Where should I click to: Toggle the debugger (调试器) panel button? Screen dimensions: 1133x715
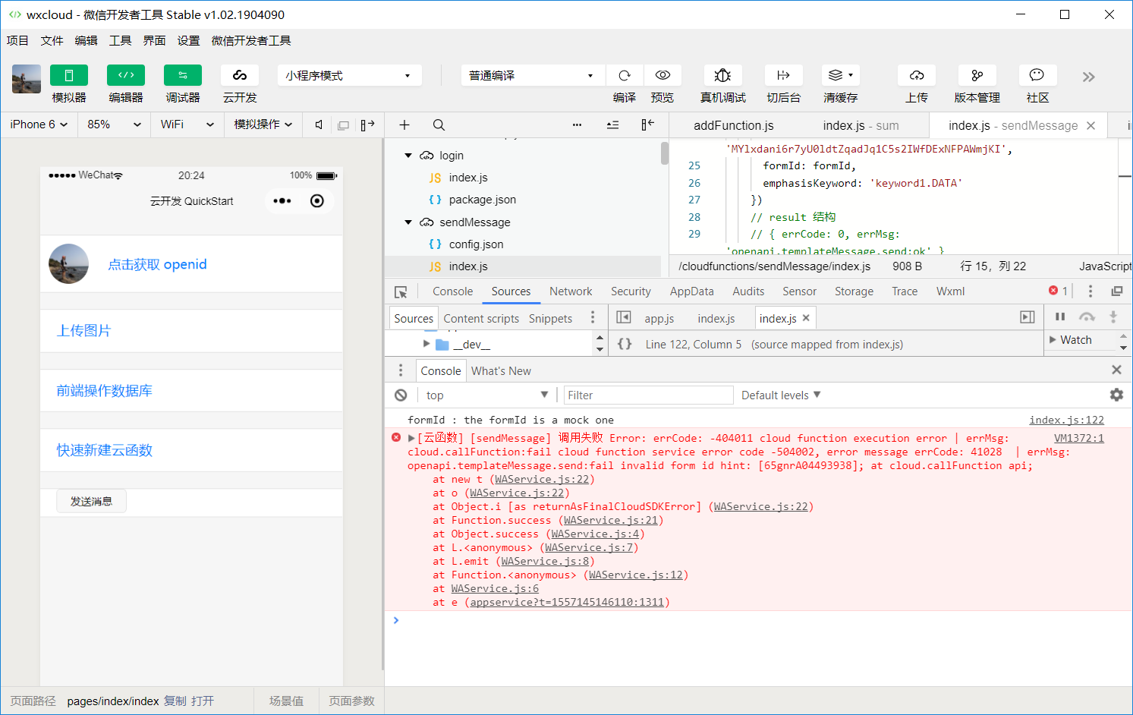click(183, 75)
